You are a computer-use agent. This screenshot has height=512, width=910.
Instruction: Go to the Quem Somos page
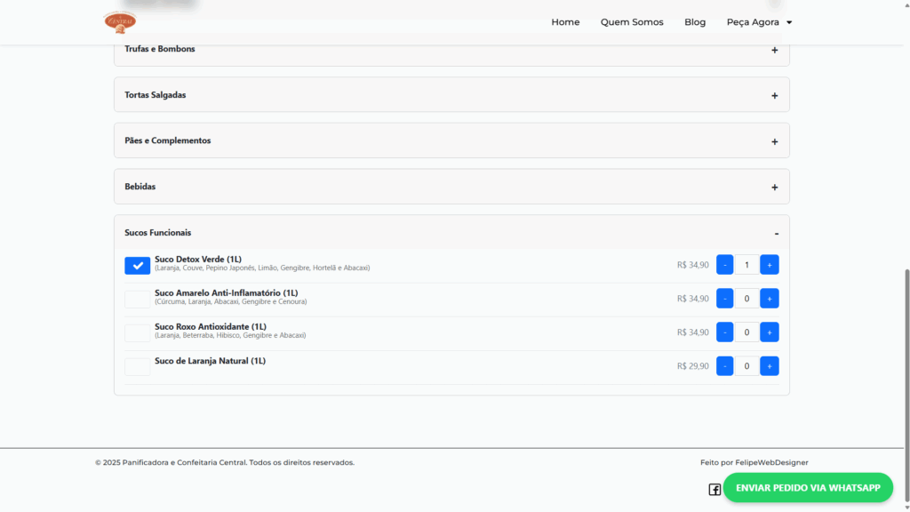tap(632, 22)
